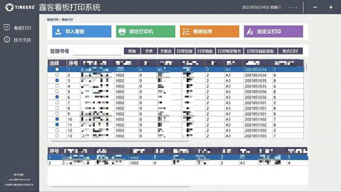Click the pen icon on 自定义打印

pyautogui.click(x=250, y=31)
